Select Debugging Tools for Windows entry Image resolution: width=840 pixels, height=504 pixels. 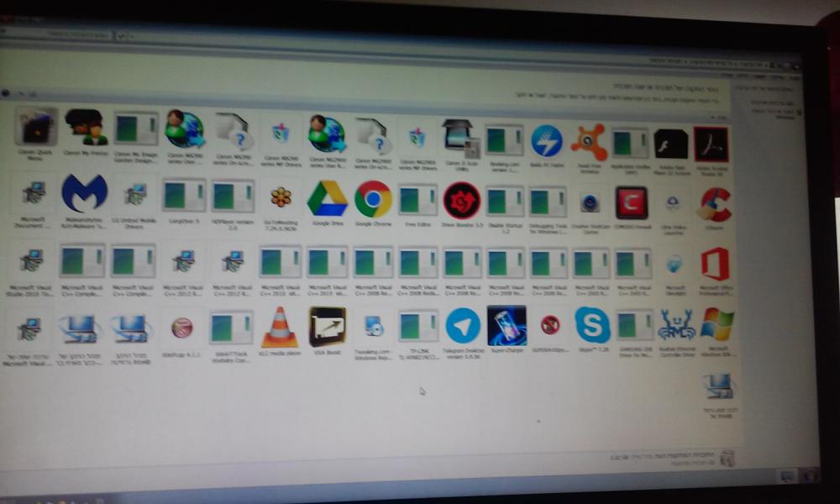tap(548, 202)
